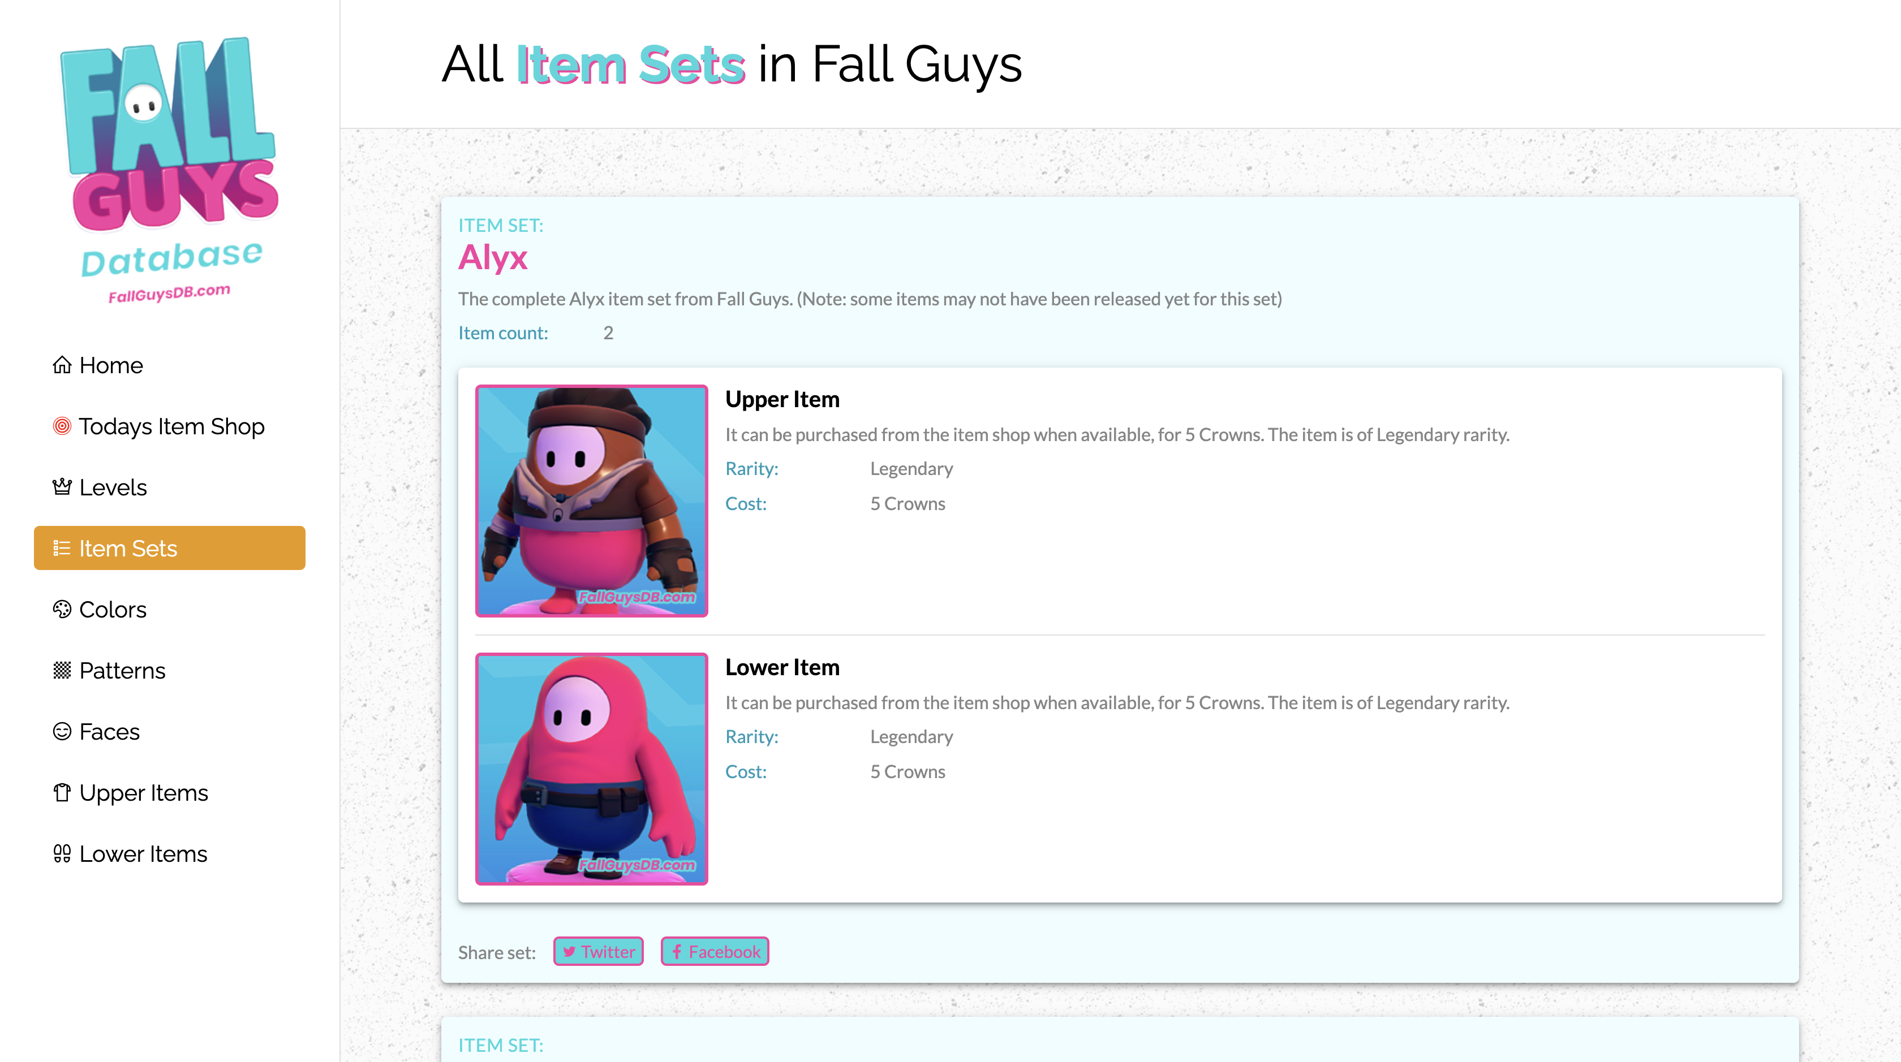Share the Alyx set on Facebook

click(715, 951)
